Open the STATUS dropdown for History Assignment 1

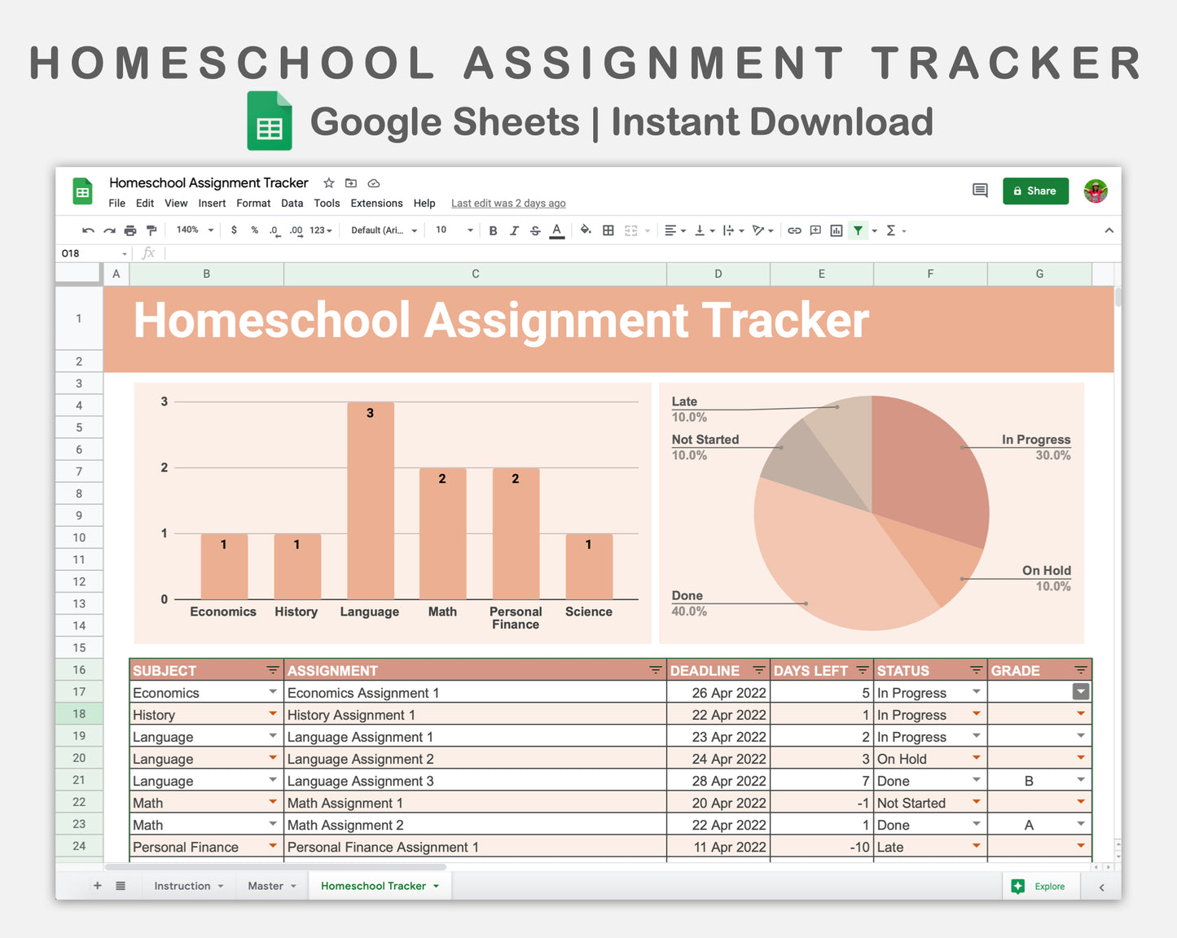coord(977,714)
